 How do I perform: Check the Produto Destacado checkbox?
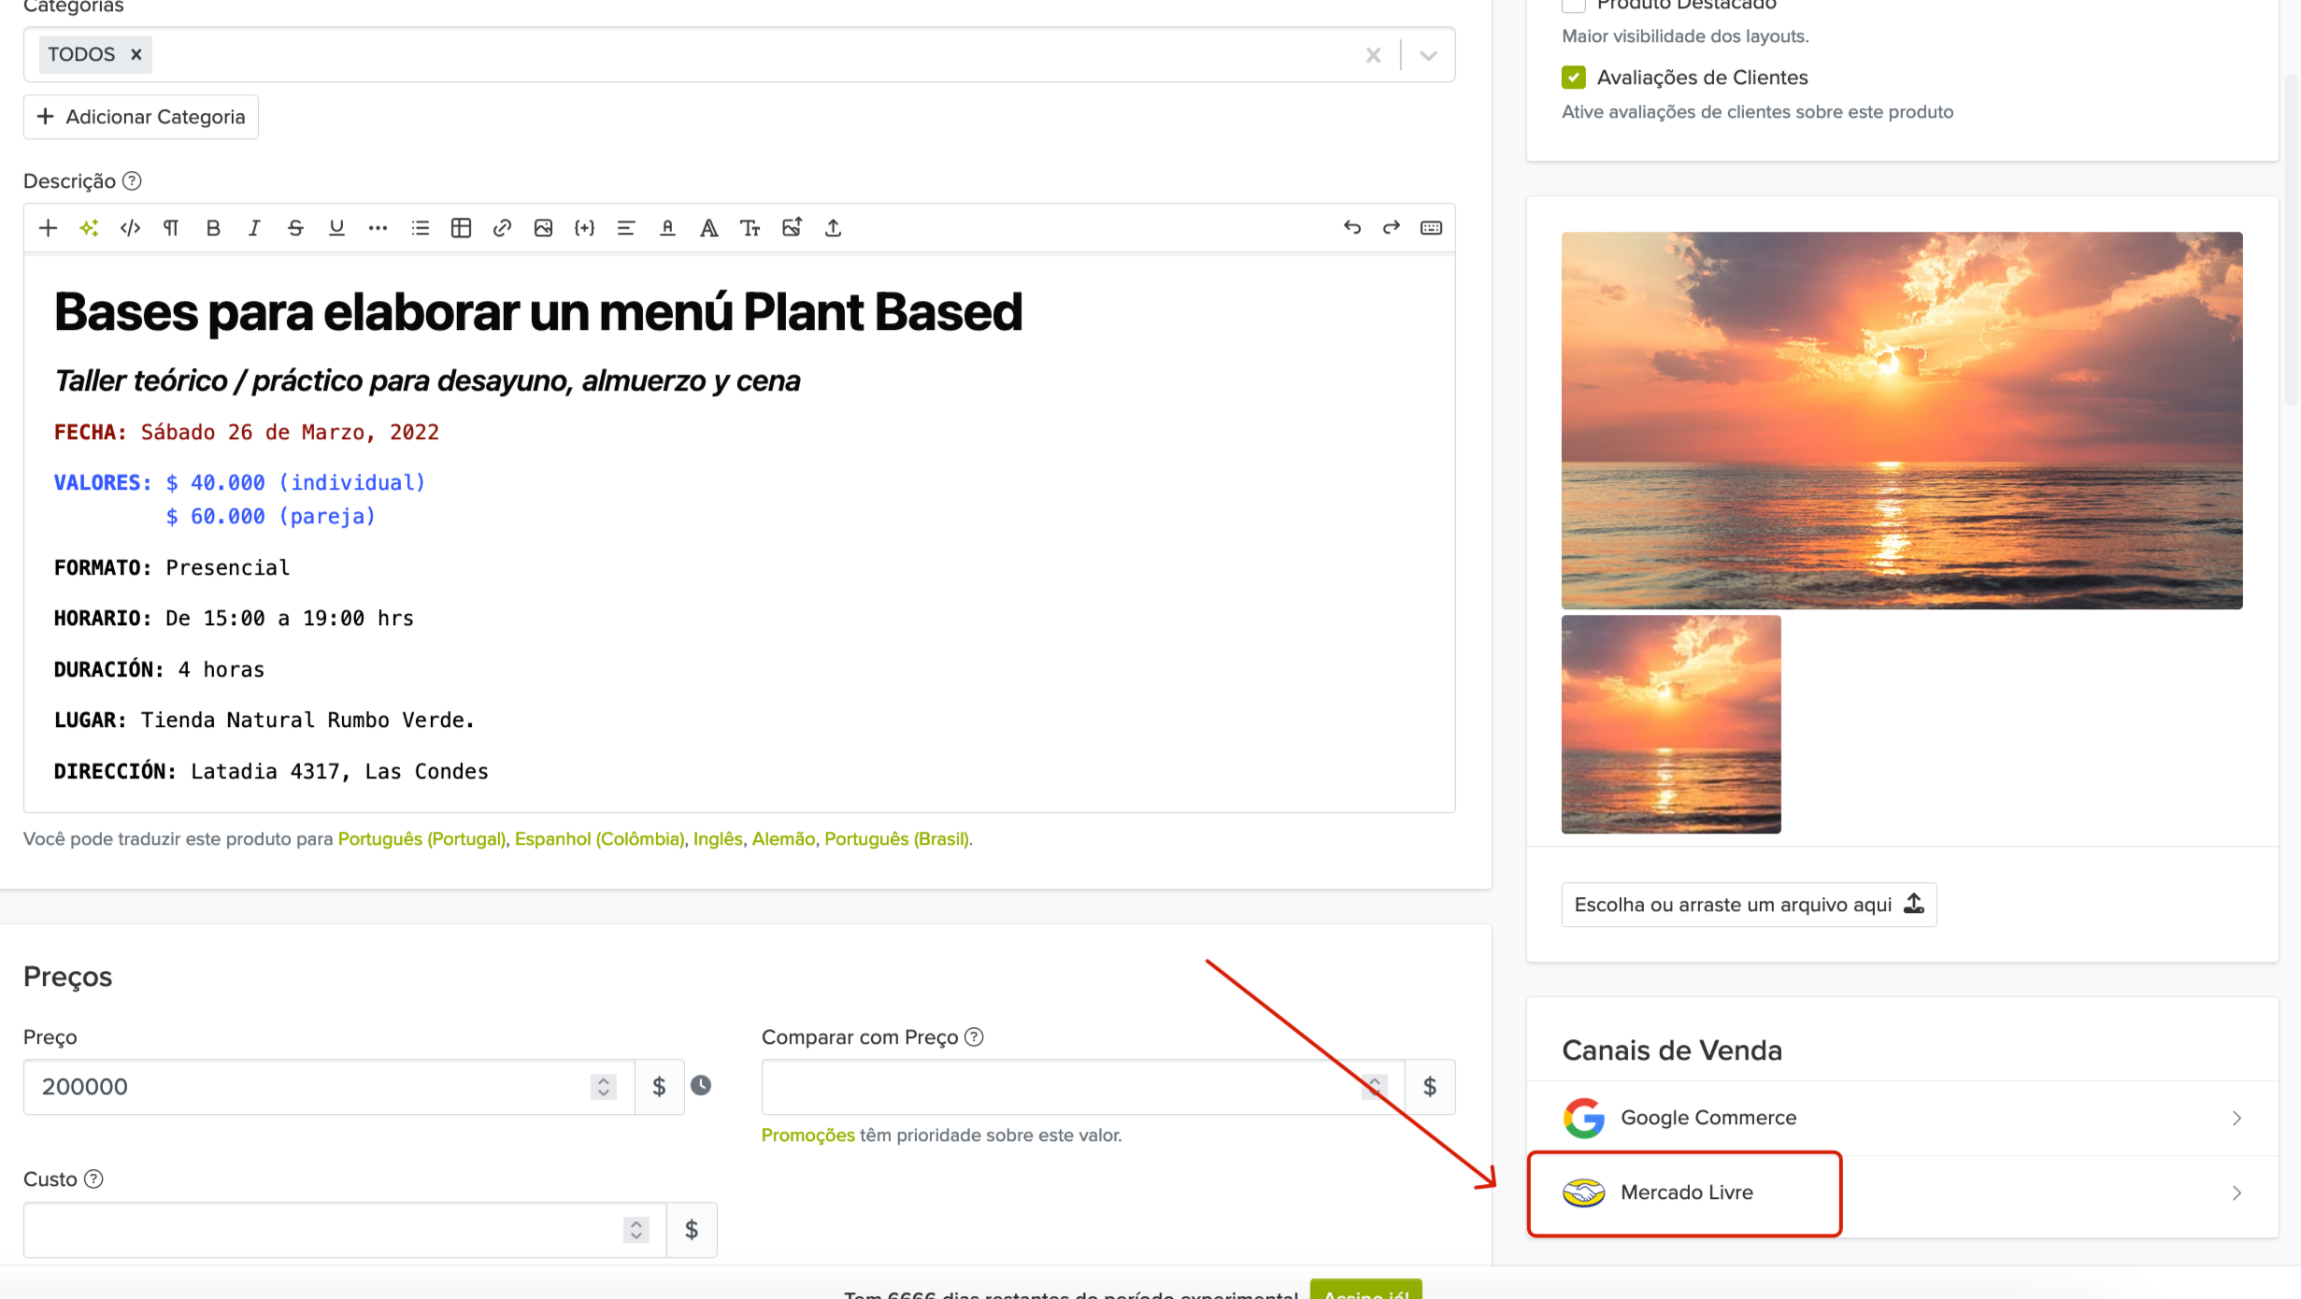click(x=1574, y=5)
